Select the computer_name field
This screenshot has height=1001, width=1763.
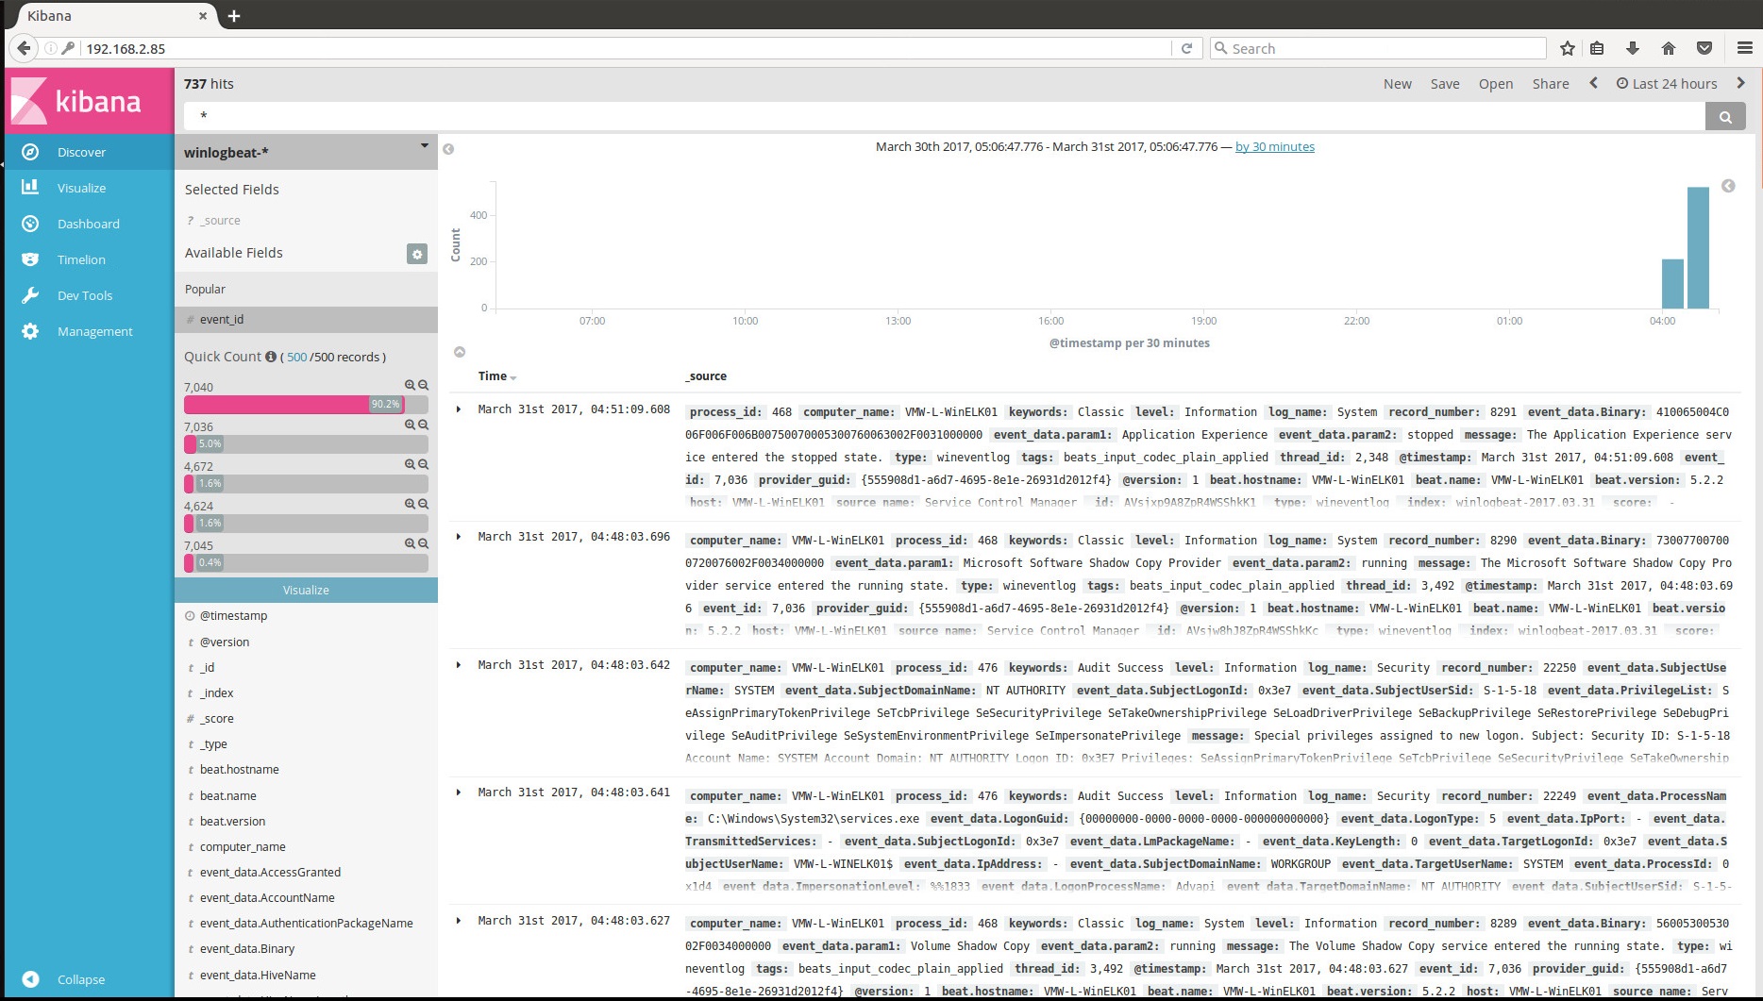point(243,846)
